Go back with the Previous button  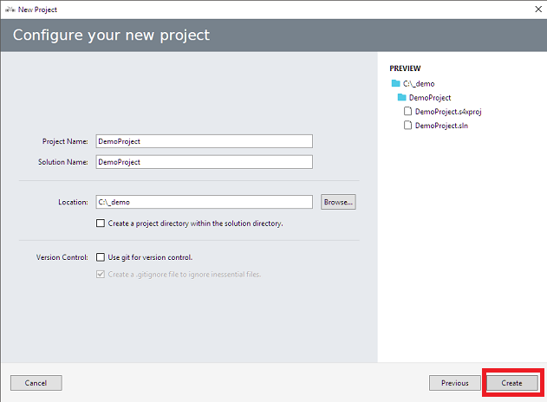(454, 383)
